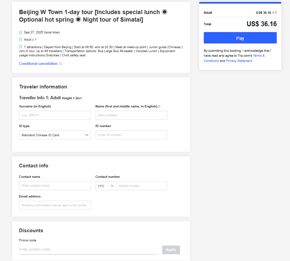Select the Enter ID number field

pyautogui.click(x=131, y=135)
